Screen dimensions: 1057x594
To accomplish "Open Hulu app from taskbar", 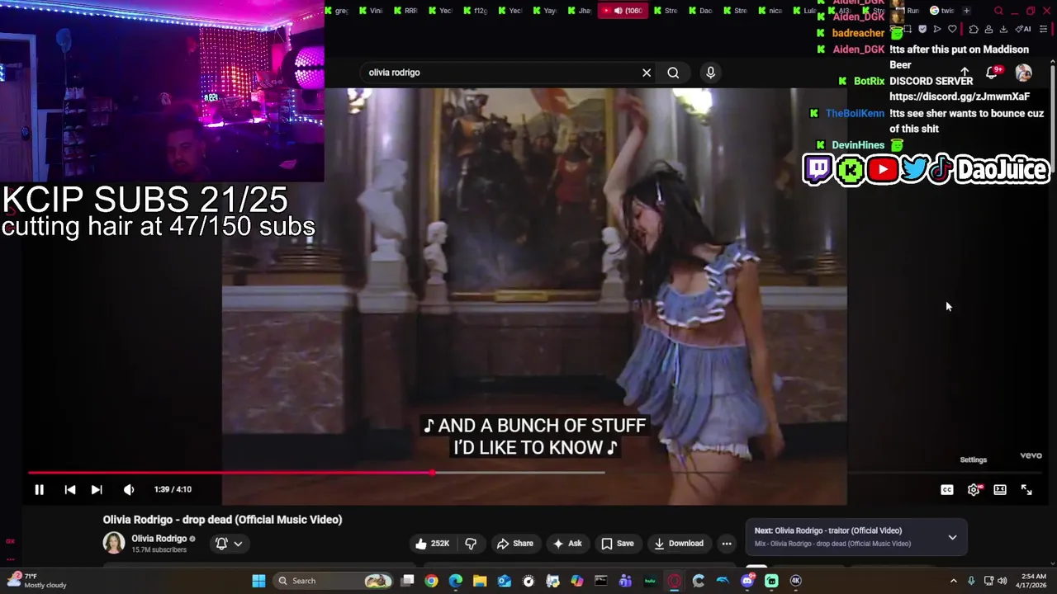I will (650, 581).
